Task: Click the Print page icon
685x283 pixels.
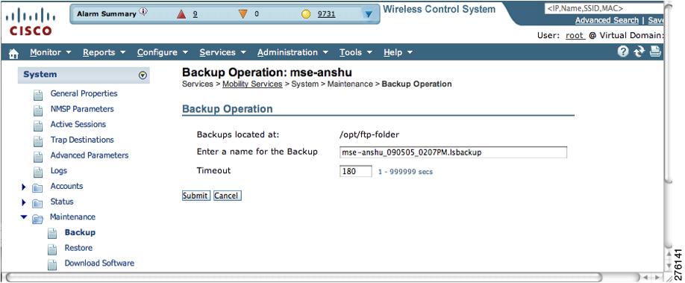Action: [x=655, y=52]
